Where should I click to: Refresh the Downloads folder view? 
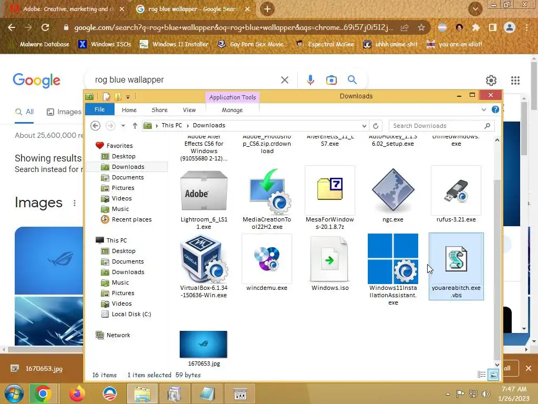pyautogui.click(x=376, y=126)
